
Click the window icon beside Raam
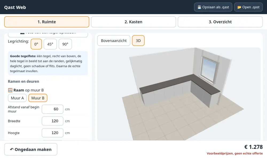click(x=10, y=90)
